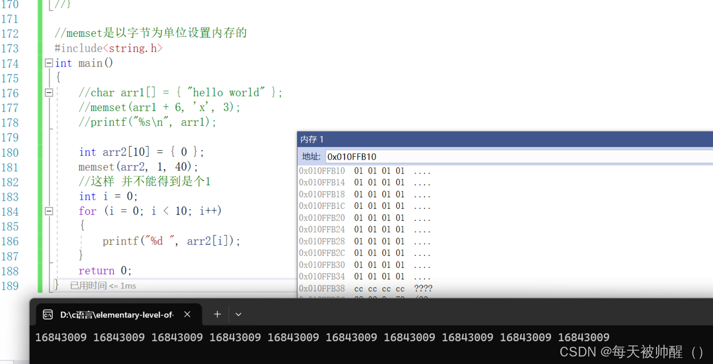Image resolution: width=713 pixels, height=364 pixels.
Task: Click the 地址: label in memory window
Action: [x=311, y=157]
